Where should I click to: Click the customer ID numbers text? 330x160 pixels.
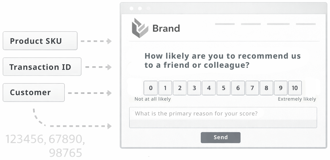[44, 143]
